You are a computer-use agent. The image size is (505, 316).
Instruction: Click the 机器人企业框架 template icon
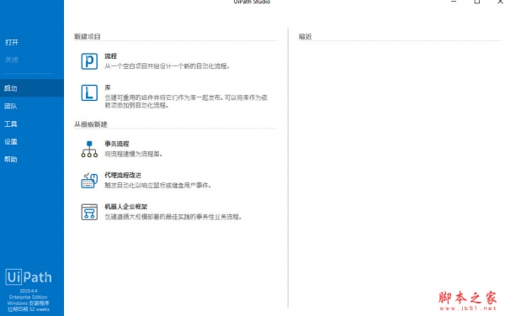pyautogui.click(x=89, y=212)
